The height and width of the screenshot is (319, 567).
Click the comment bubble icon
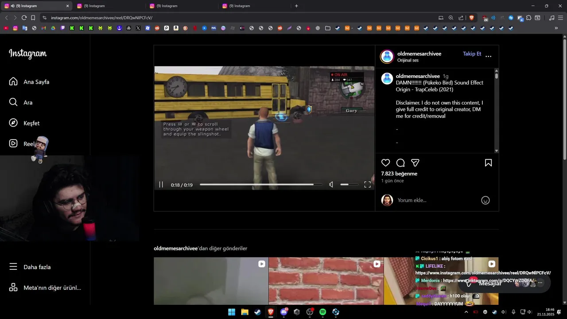tap(400, 163)
